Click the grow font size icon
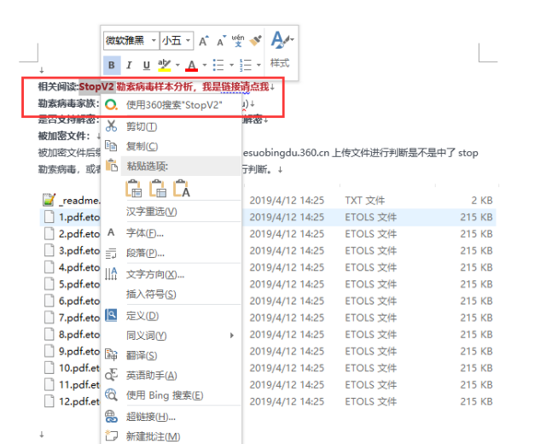Viewport: 540px width, 444px height. (204, 41)
